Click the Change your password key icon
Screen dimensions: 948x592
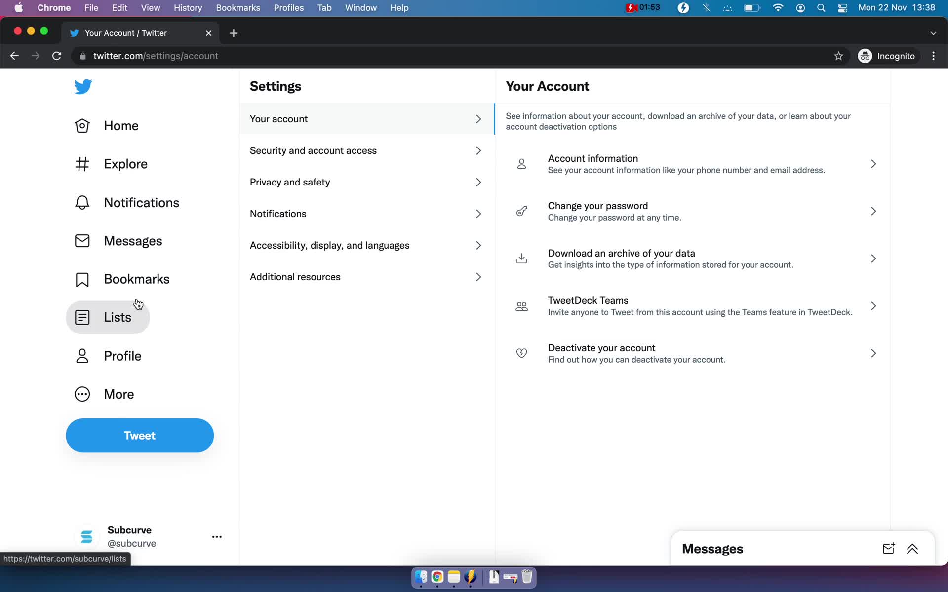point(521,211)
